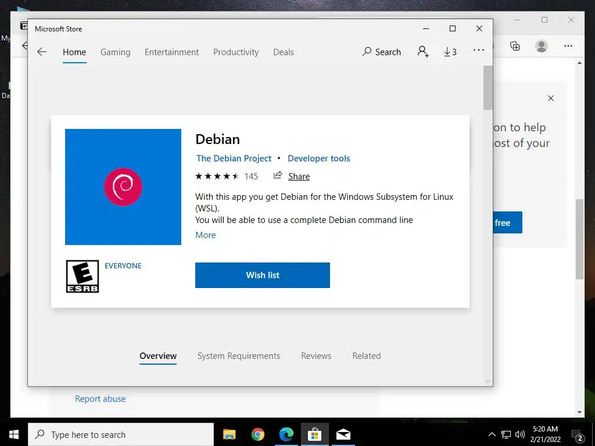Open the Edge Collections icon in background browser
The width and height of the screenshot is (595, 446).
click(515, 46)
